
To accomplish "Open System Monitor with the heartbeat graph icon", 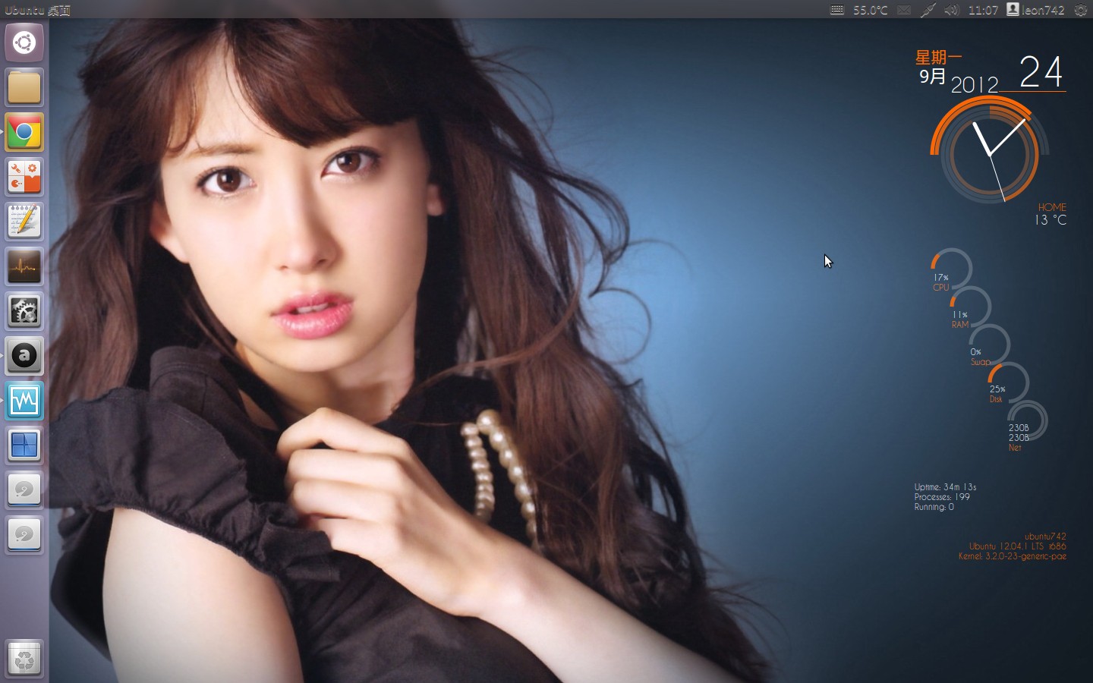I will pyautogui.click(x=24, y=266).
